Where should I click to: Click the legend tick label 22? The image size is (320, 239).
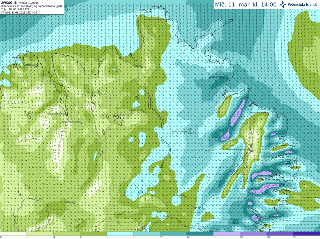[x=295, y=237]
